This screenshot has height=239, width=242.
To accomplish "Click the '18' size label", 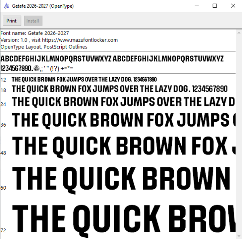I will 3,90.
